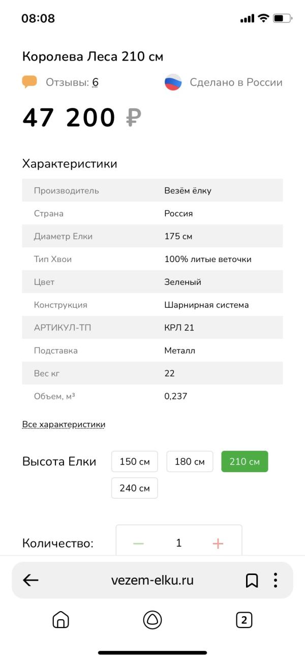Image resolution: width=305 pixels, height=660 pixels.
Task: Decrease quantity with the minus button
Action: (138, 543)
